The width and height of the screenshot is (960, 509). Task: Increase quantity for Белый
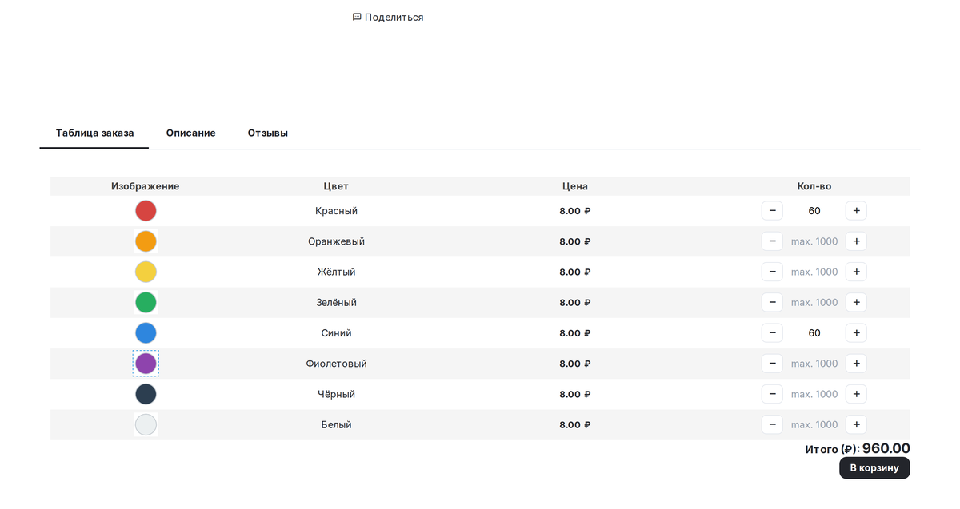click(x=856, y=424)
